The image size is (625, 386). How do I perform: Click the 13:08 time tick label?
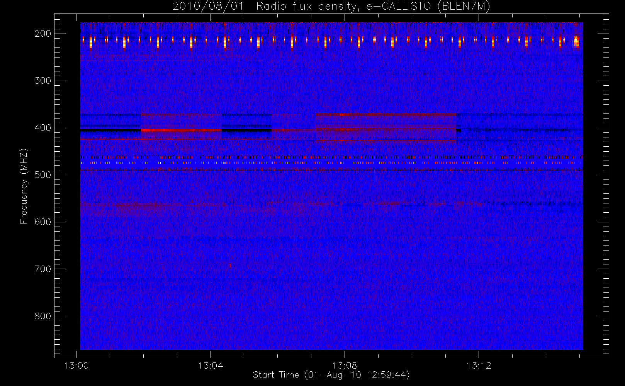click(x=345, y=366)
